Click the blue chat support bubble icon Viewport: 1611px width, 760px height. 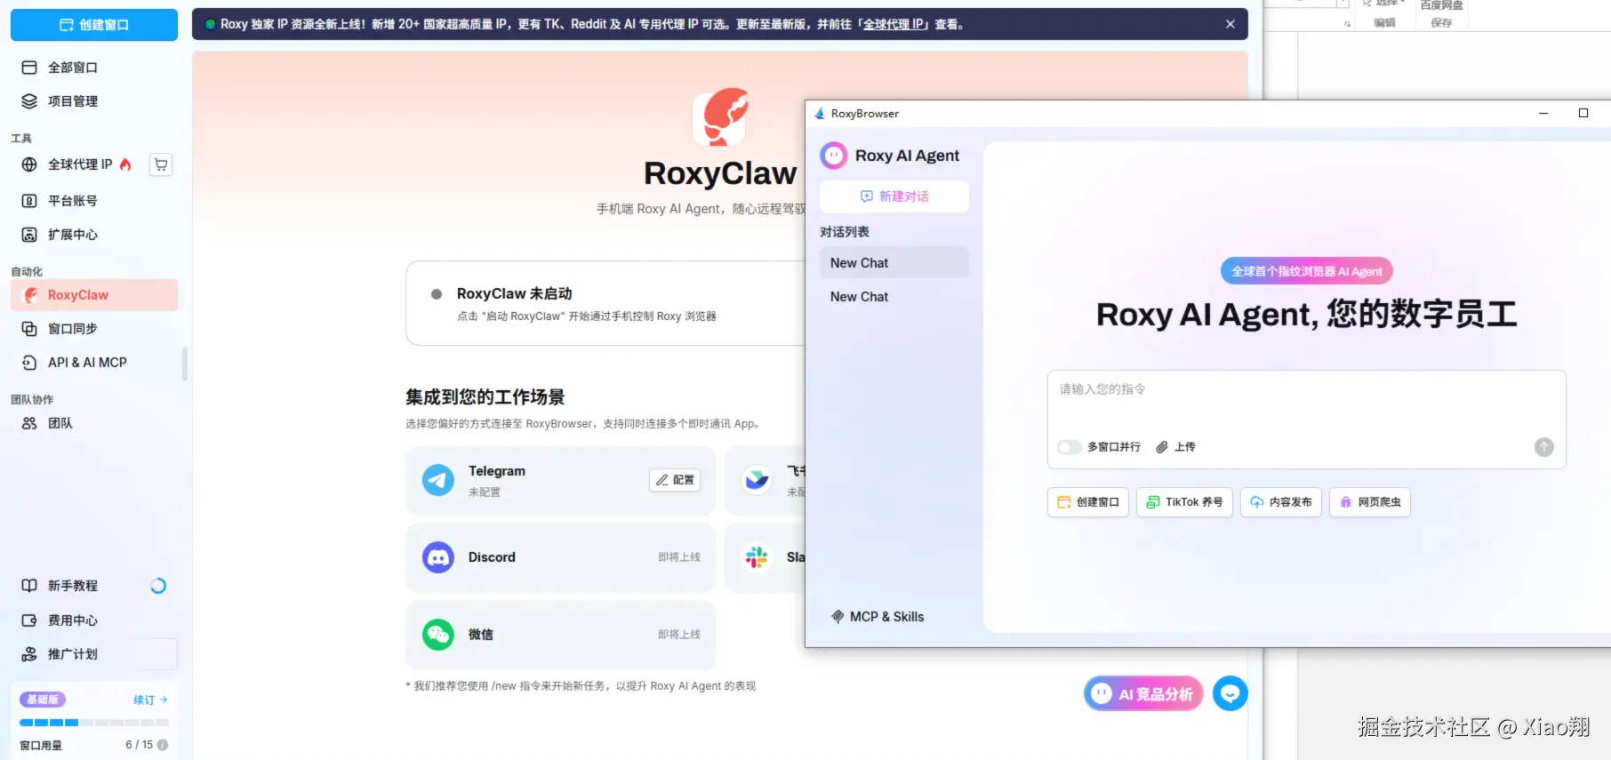pyautogui.click(x=1230, y=693)
